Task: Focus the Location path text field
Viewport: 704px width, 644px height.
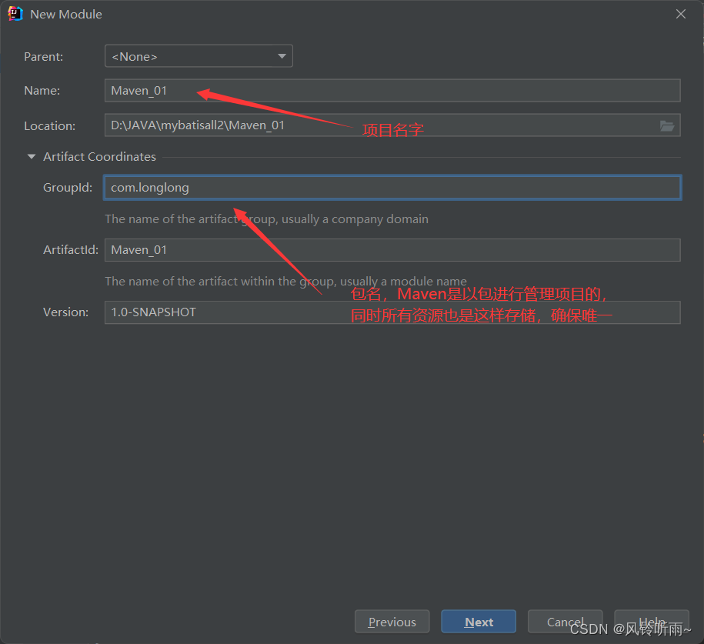Action: pos(377,125)
